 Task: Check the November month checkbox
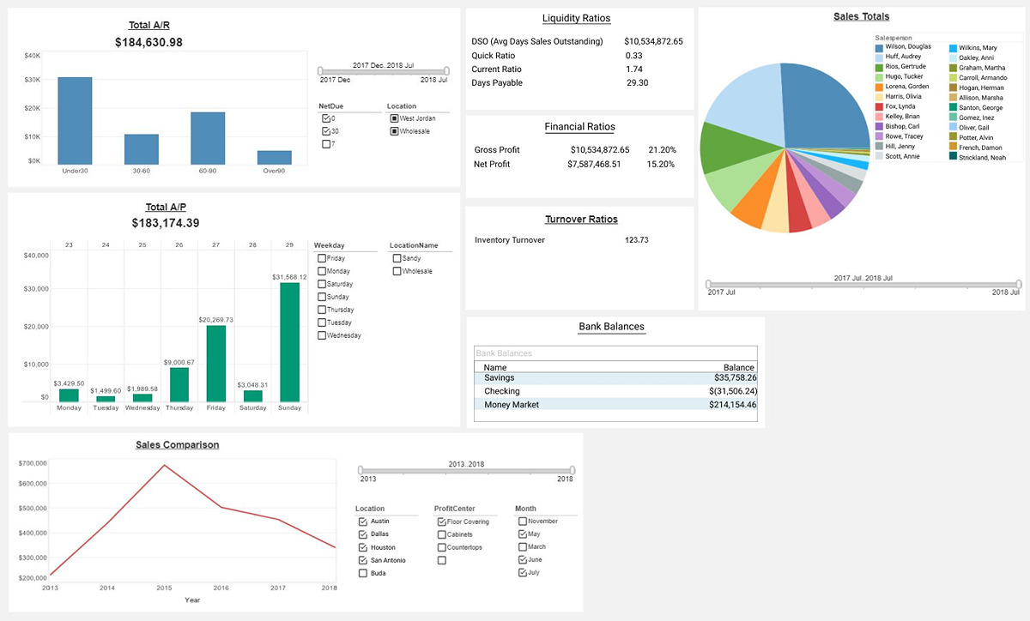[523, 522]
